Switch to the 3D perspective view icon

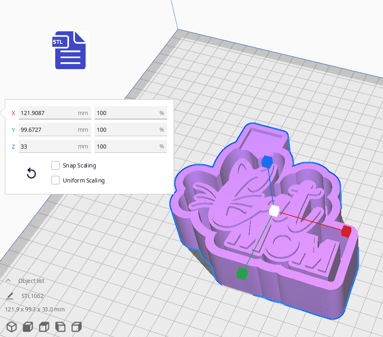(11, 327)
